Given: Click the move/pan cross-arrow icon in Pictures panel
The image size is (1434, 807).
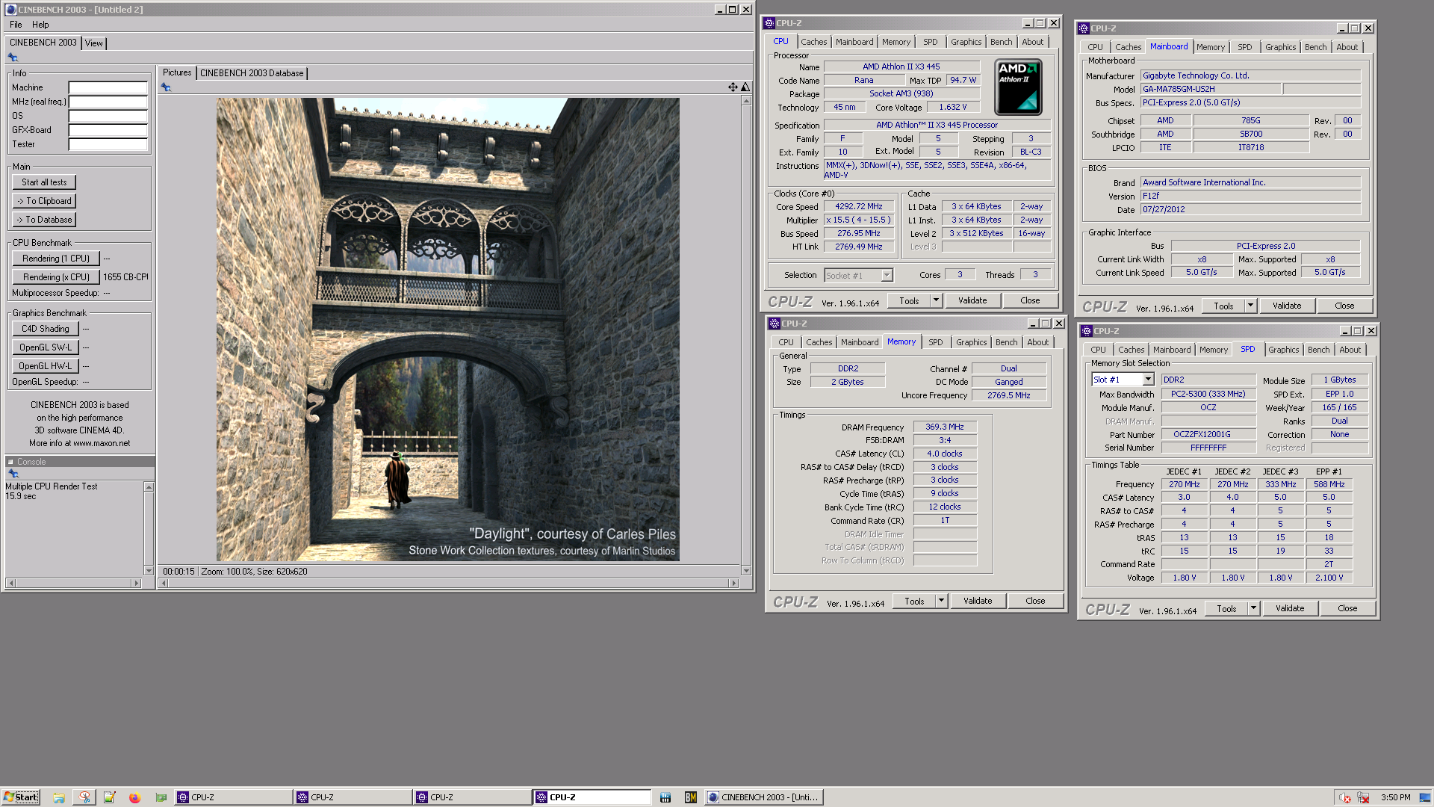Looking at the screenshot, I should click(733, 87).
